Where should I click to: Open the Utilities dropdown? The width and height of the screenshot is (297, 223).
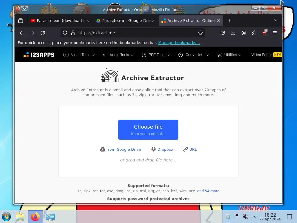[229, 55]
